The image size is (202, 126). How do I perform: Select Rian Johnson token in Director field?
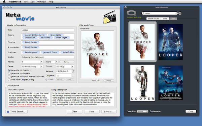(x=31, y=42)
